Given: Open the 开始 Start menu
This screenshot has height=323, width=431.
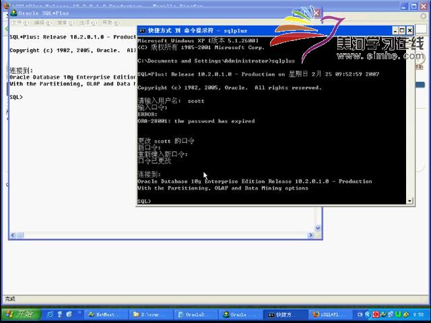Looking at the screenshot, I should point(21,314).
